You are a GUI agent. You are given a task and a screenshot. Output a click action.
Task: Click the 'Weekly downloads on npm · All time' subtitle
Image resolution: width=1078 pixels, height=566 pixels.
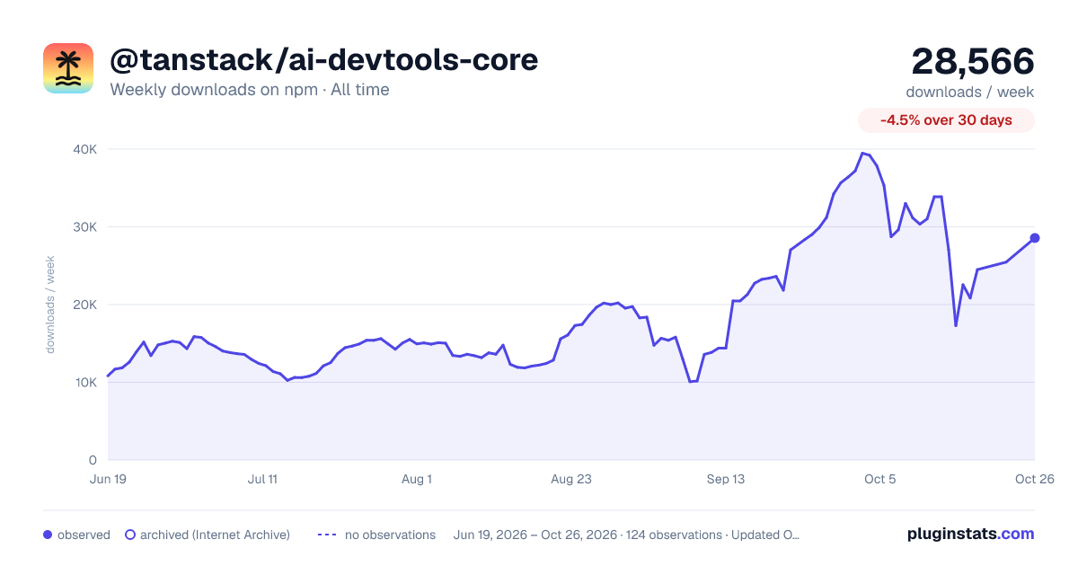[x=250, y=90]
